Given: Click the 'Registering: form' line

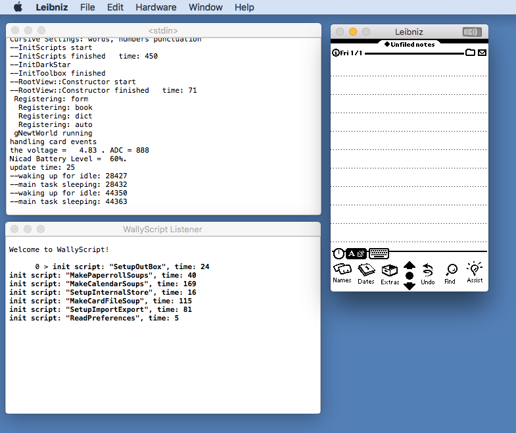Looking at the screenshot, I should pyautogui.click(x=51, y=99).
